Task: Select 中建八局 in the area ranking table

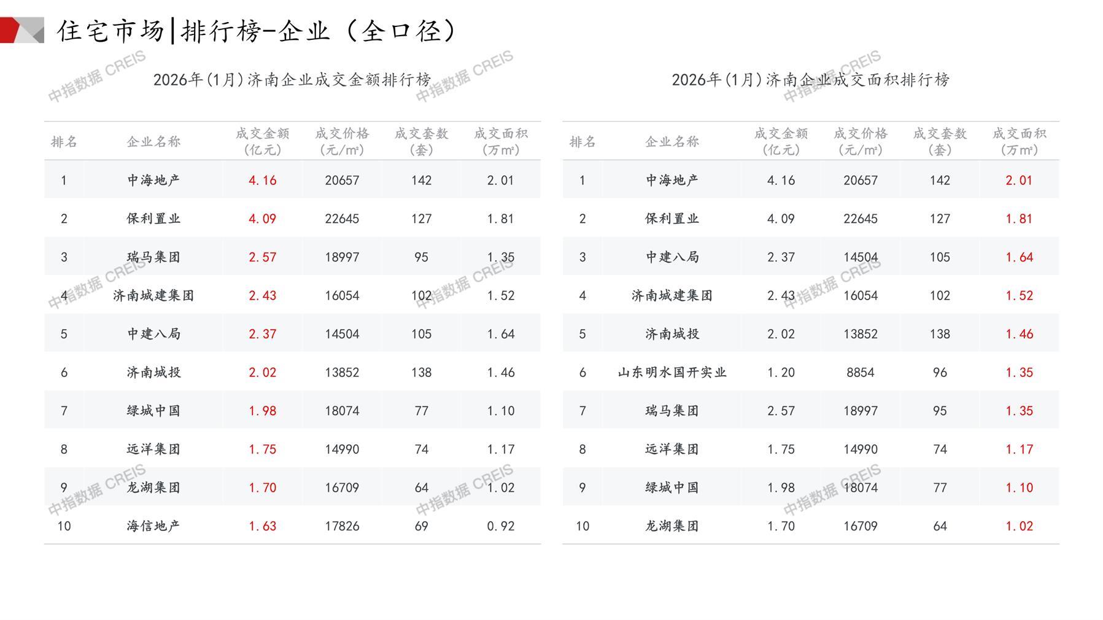Action: [672, 257]
